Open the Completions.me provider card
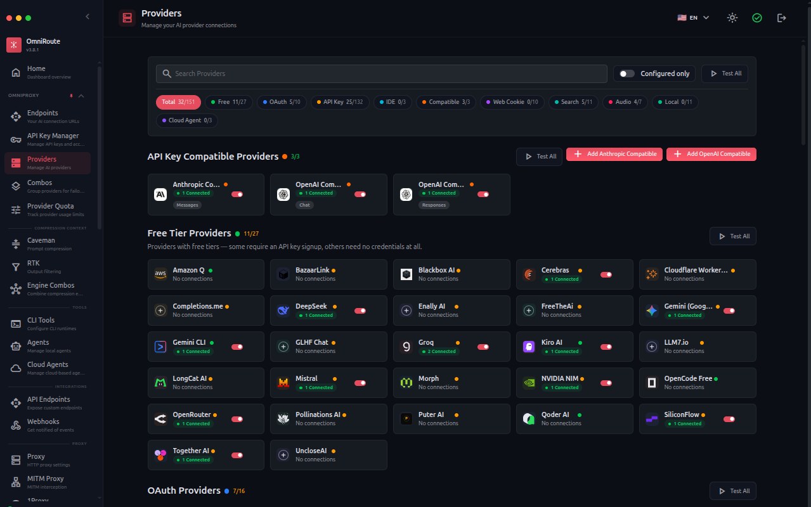Screen dimensions: 811x507 pyautogui.click(x=205, y=311)
